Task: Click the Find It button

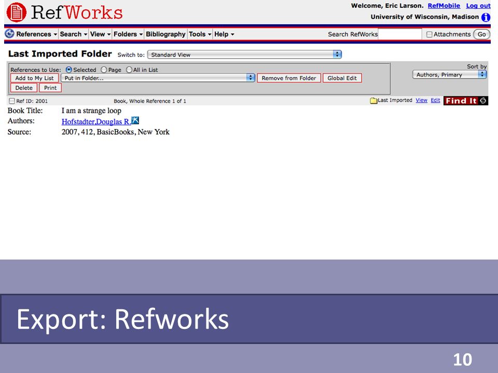Action: click(x=466, y=101)
